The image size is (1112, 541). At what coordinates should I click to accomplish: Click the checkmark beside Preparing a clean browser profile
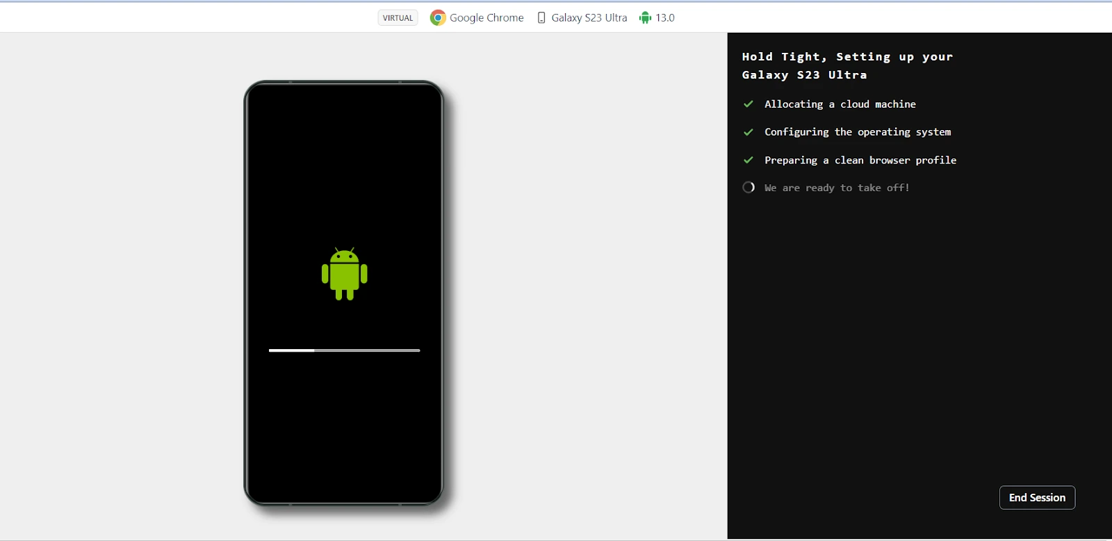coord(749,160)
